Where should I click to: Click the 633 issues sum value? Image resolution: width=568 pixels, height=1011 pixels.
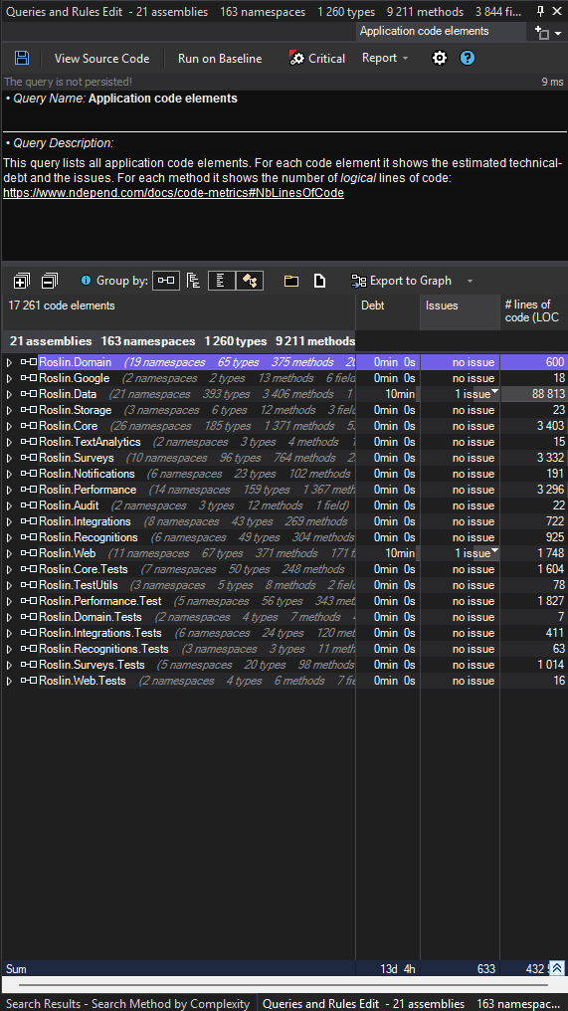[486, 968]
